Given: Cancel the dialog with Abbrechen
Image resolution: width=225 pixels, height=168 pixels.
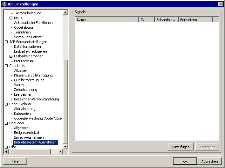Looking at the screenshot, I should tap(209, 161).
